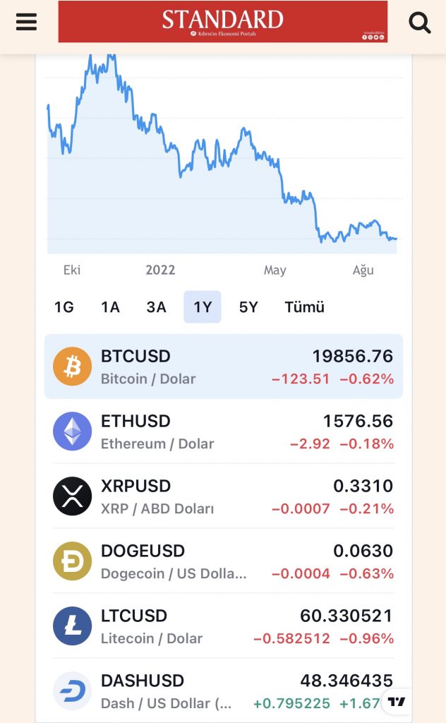
Task: Click the Ethereum logo icon
Action: (x=73, y=431)
